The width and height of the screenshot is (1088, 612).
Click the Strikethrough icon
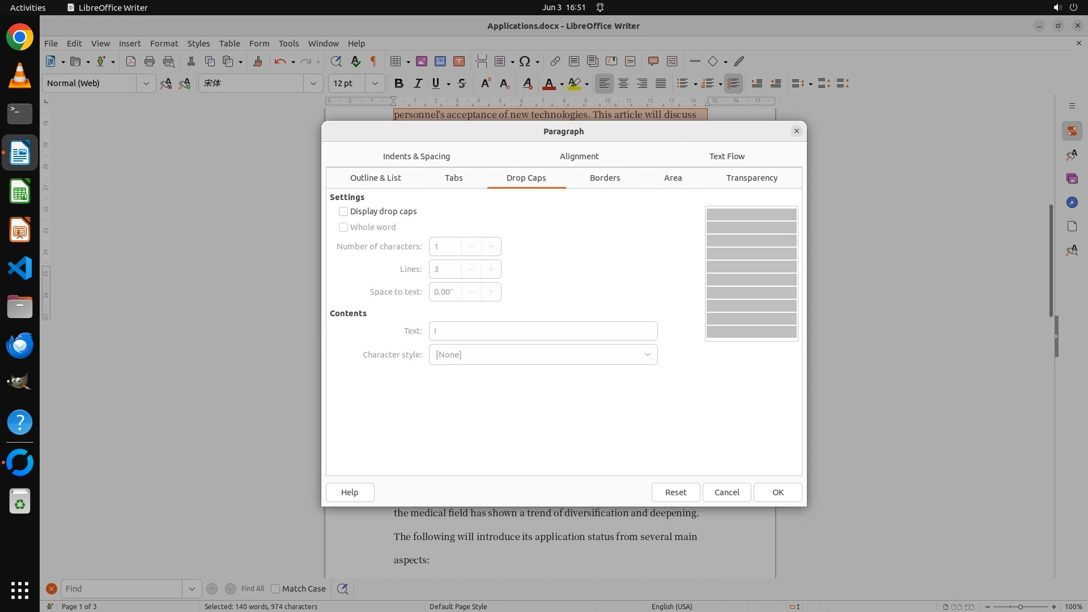pos(462,83)
